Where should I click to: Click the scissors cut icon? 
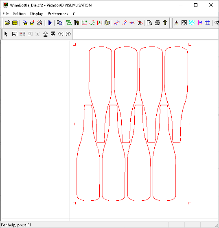(140, 23)
